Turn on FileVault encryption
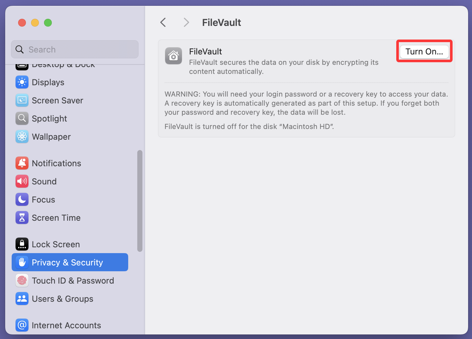The image size is (472, 339). pyautogui.click(x=424, y=52)
